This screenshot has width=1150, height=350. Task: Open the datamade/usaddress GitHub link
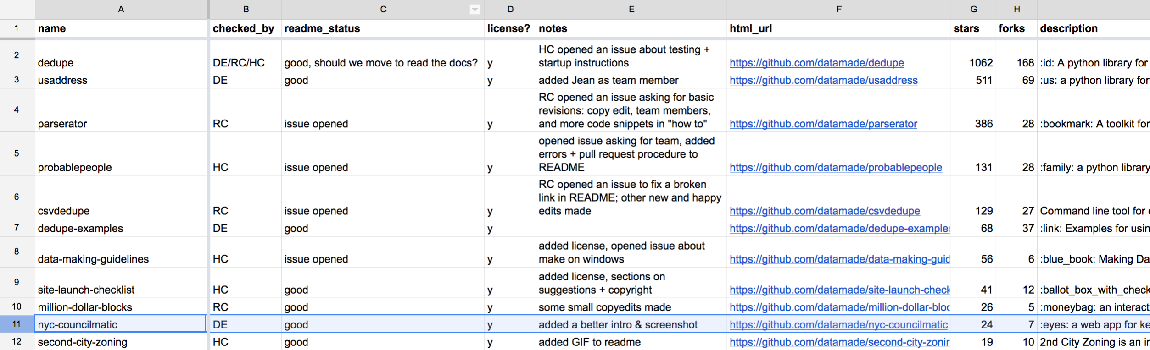point(823,80)
